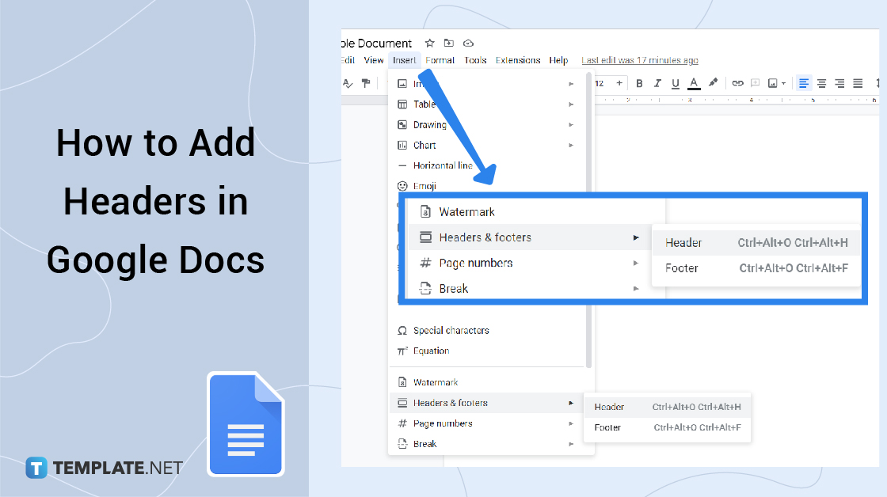The width and height of the screenshot is (887, 497).
Task: Choose Emoji in the Insert menu
Action: point(487,186)
